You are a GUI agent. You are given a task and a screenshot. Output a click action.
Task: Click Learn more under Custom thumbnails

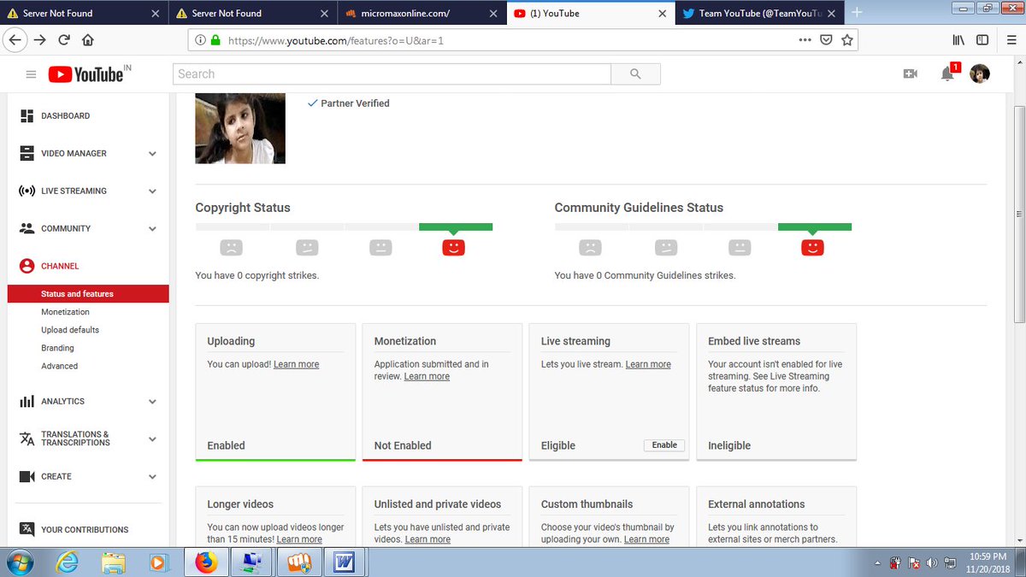click(646, 539)
